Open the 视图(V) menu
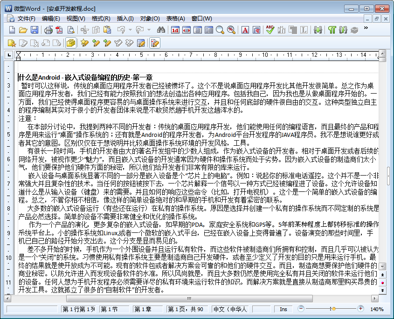The height and width of the screenshot is (319, 394). [x=76, y=19]
